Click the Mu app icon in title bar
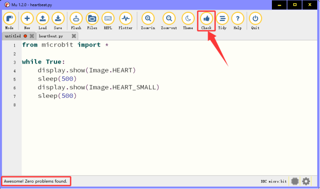 tap(7, 5)
